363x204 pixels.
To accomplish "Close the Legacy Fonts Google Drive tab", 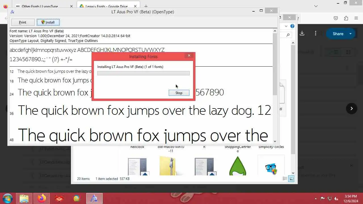I will click(x=135, y=6).
